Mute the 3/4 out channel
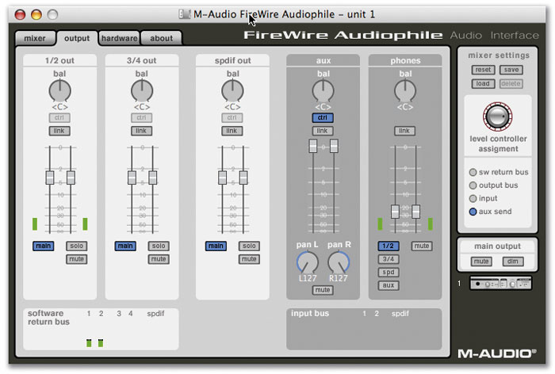This screenshot has width=555, height=374. [159, 259]
